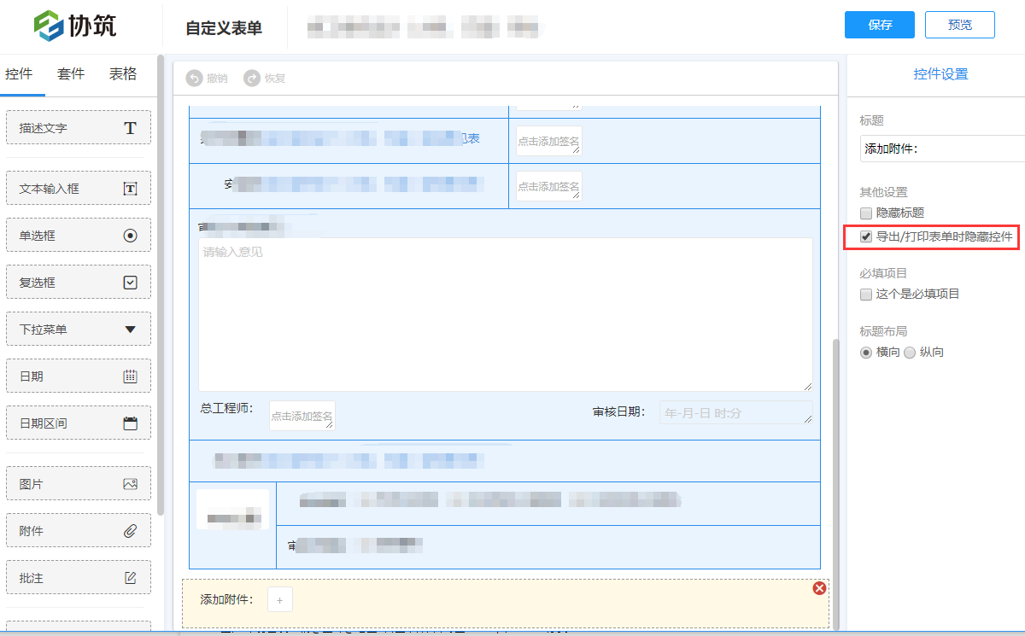Image resolution: width=1025 pixels, height=636 pixels.
Task: Open the 套件 tab
Action: (70, 74)
